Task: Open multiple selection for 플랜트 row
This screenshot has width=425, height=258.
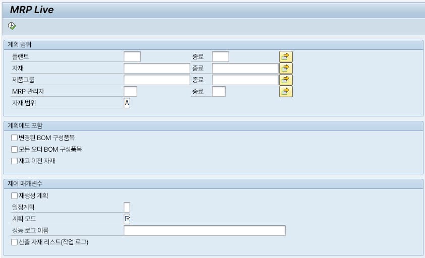Action: tap(286, 57)
